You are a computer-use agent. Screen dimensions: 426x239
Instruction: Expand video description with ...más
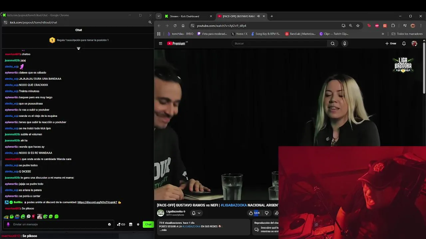tap(163, 230)
